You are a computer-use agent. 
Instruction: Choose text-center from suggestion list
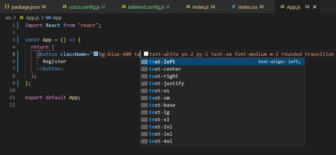(222, 69)
